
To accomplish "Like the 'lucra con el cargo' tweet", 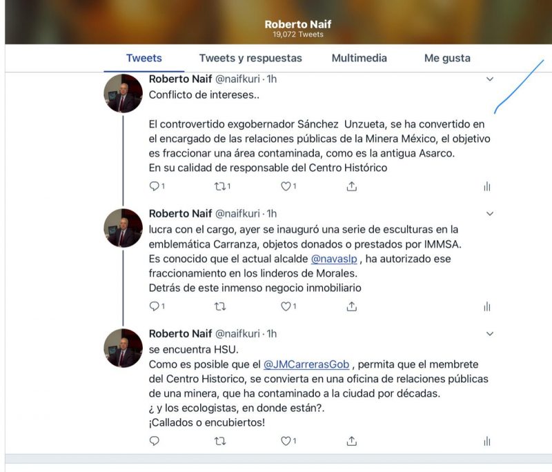I will pyautogui.click(x=286, y=306).
